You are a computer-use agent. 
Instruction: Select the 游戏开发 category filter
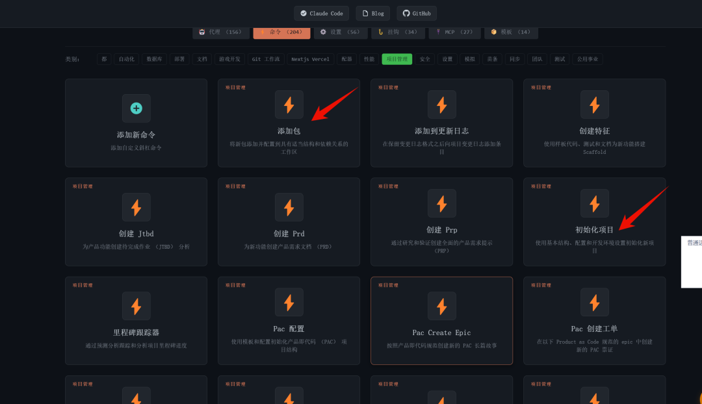[x=229, y=59]
